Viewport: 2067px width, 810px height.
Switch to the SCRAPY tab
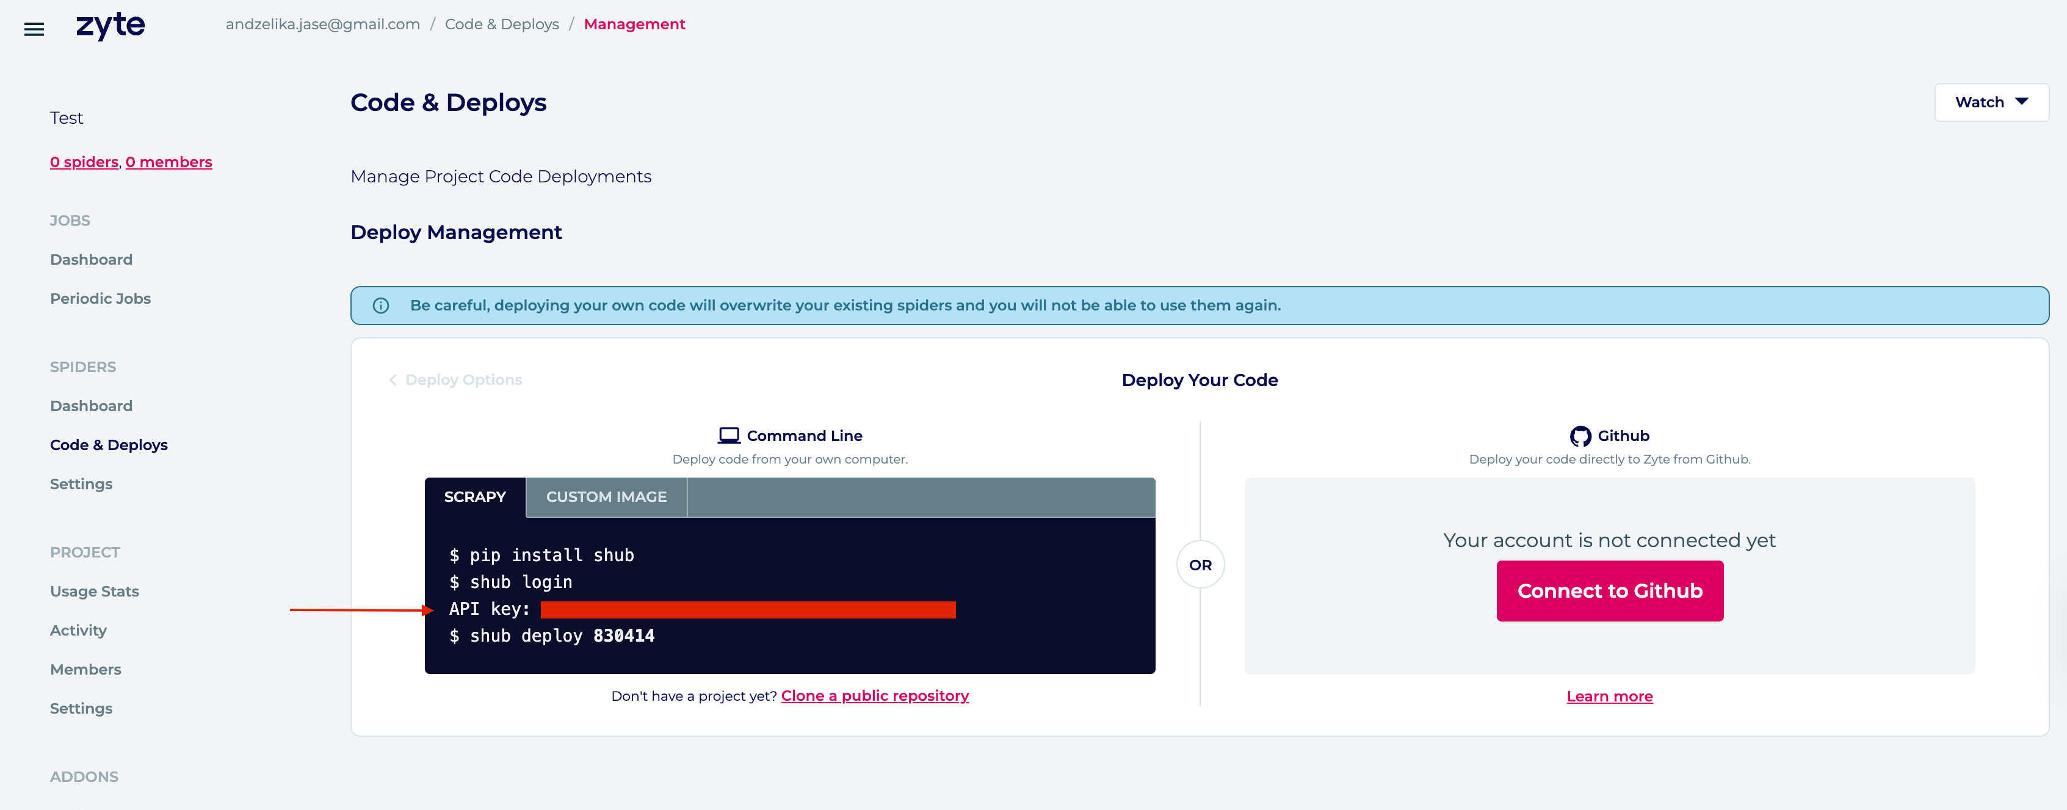coord(475,497)
